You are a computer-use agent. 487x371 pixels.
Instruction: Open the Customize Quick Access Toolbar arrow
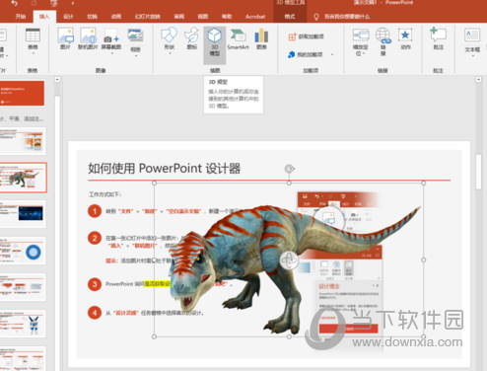(73, 3)
